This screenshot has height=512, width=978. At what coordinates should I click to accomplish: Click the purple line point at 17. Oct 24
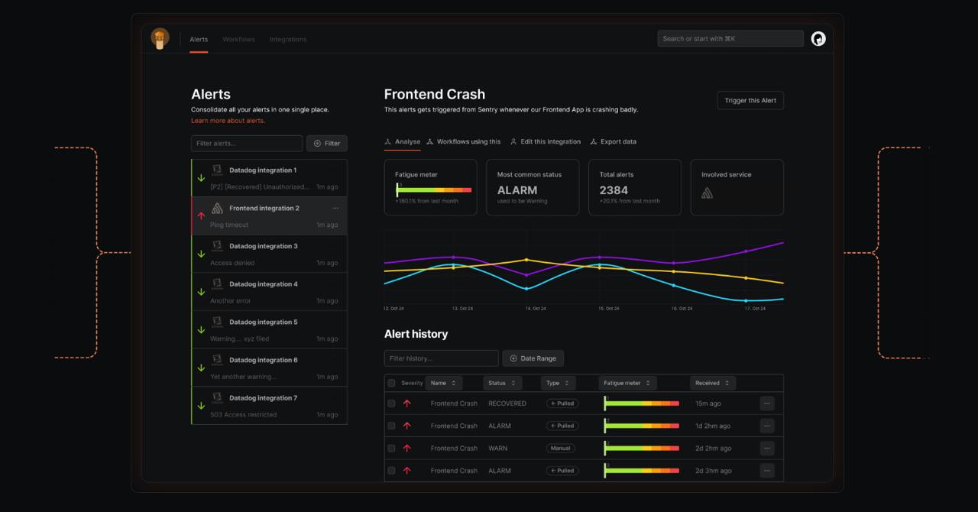746,251
